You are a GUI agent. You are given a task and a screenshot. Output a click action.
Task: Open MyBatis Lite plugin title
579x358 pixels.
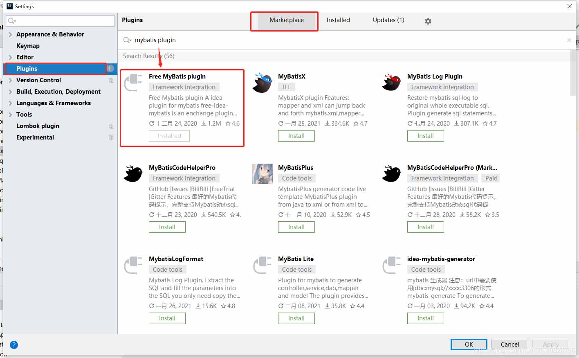(x=296, y=259)
